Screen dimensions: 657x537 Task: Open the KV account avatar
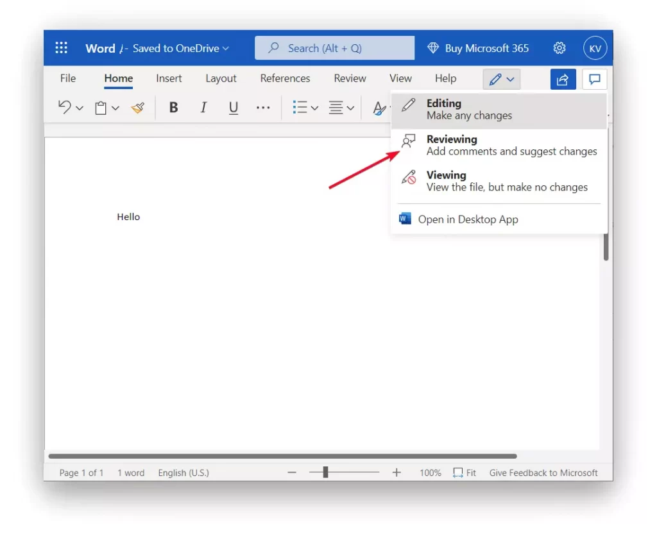(595, 48)
